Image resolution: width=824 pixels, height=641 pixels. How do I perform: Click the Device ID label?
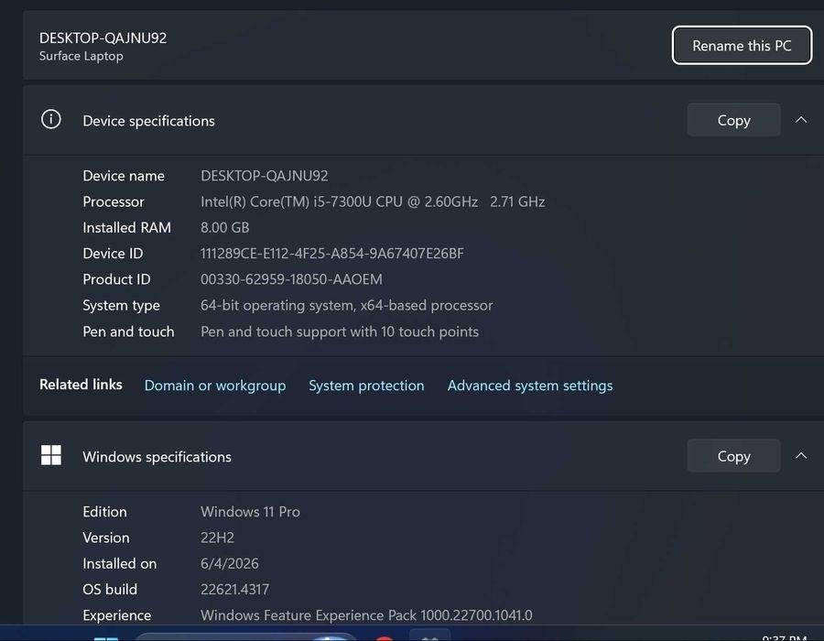113,254
